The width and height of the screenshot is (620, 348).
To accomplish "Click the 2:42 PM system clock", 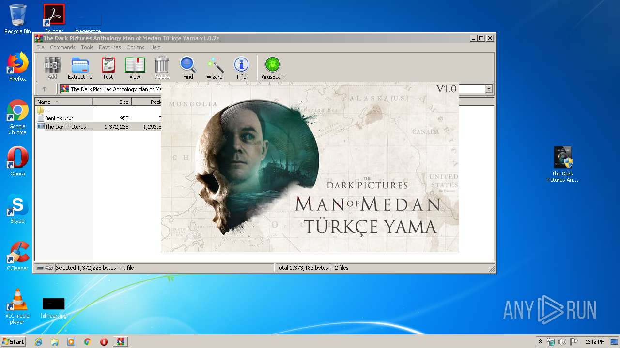I will [x=595, y=342].
